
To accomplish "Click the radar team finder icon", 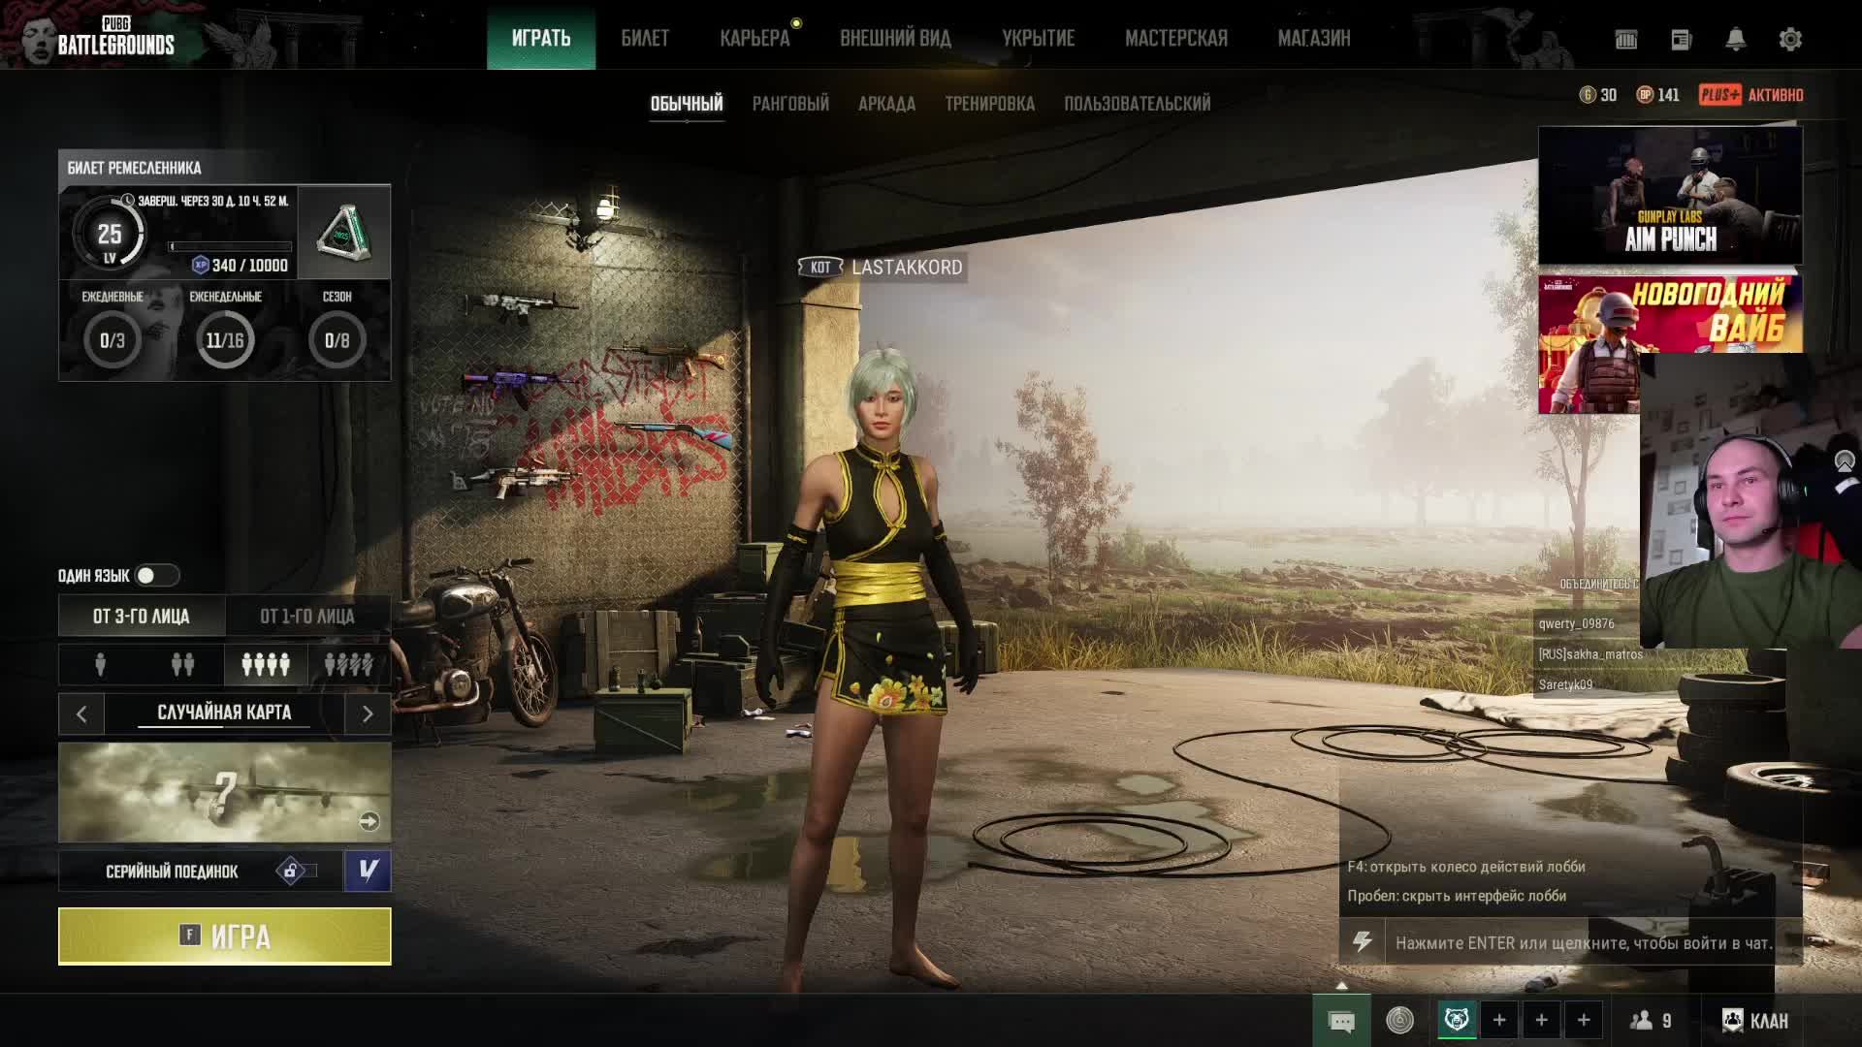I will pos(1399,1020).
